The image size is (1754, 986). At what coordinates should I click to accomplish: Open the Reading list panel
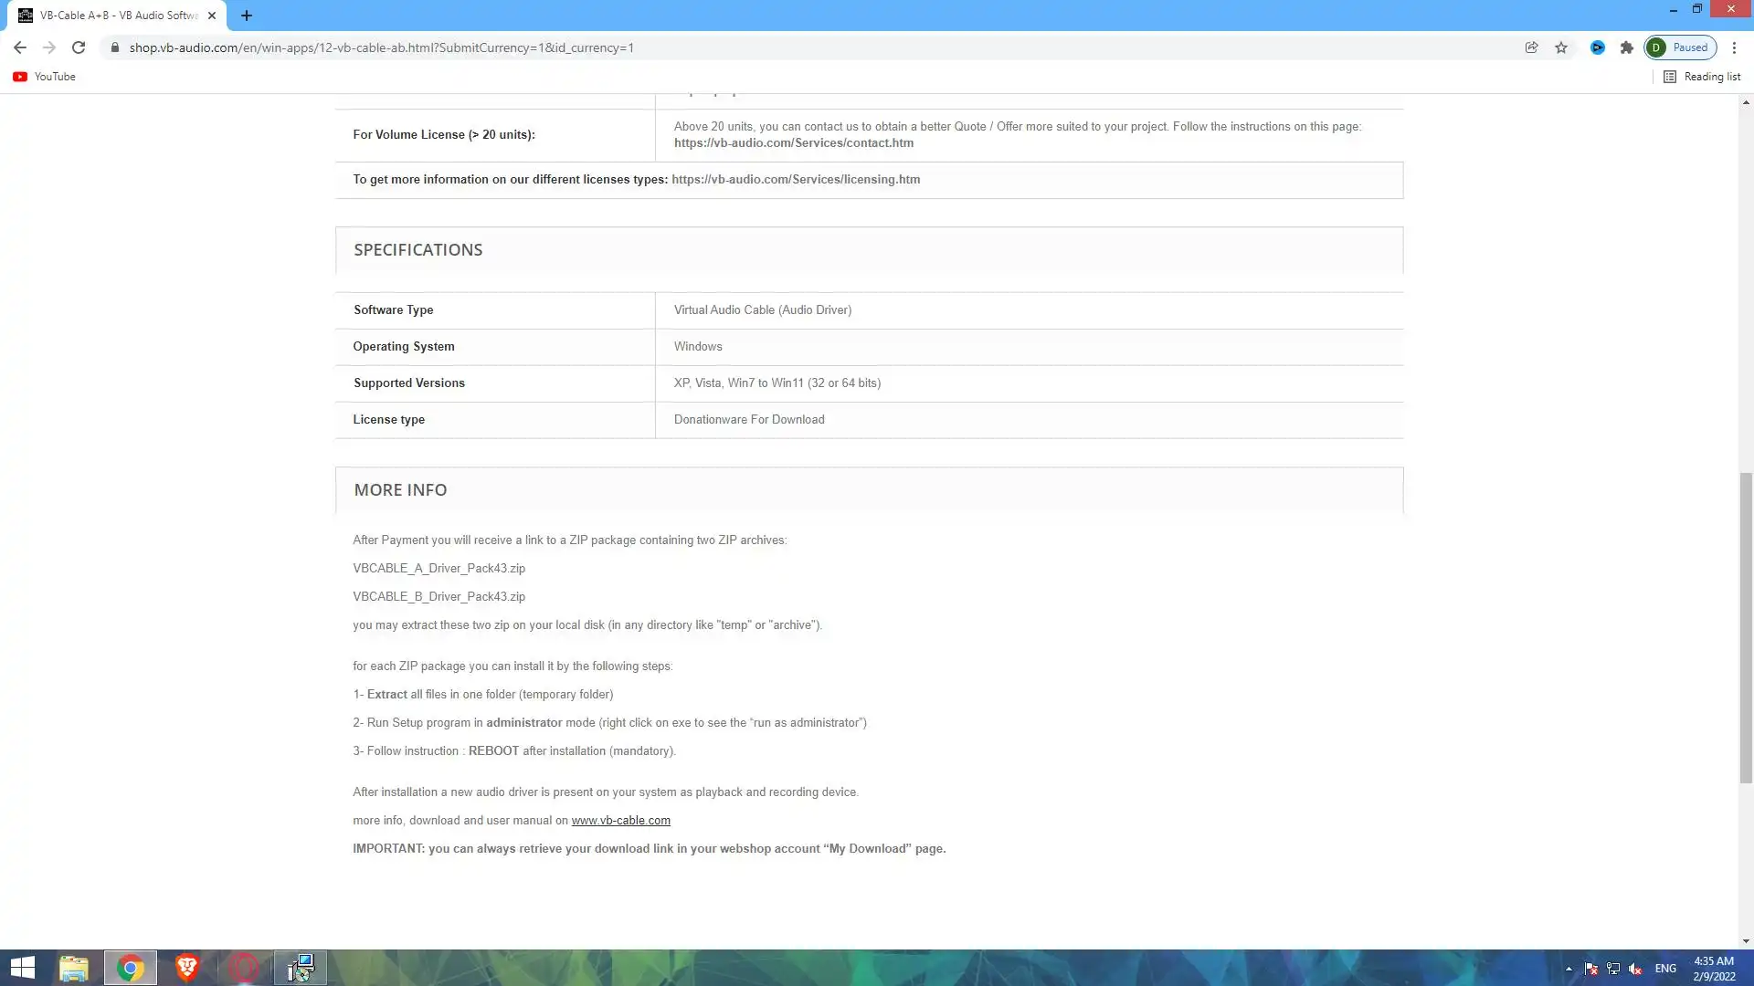pos(1702,77)
